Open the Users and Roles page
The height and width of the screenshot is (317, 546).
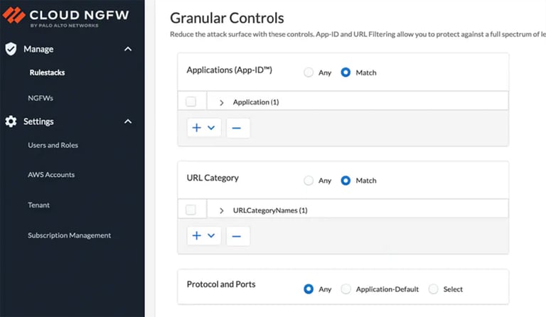pos(53,145)
